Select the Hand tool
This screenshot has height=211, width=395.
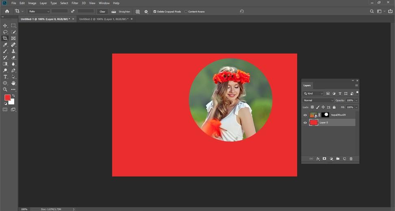click(x=13, y=83)
